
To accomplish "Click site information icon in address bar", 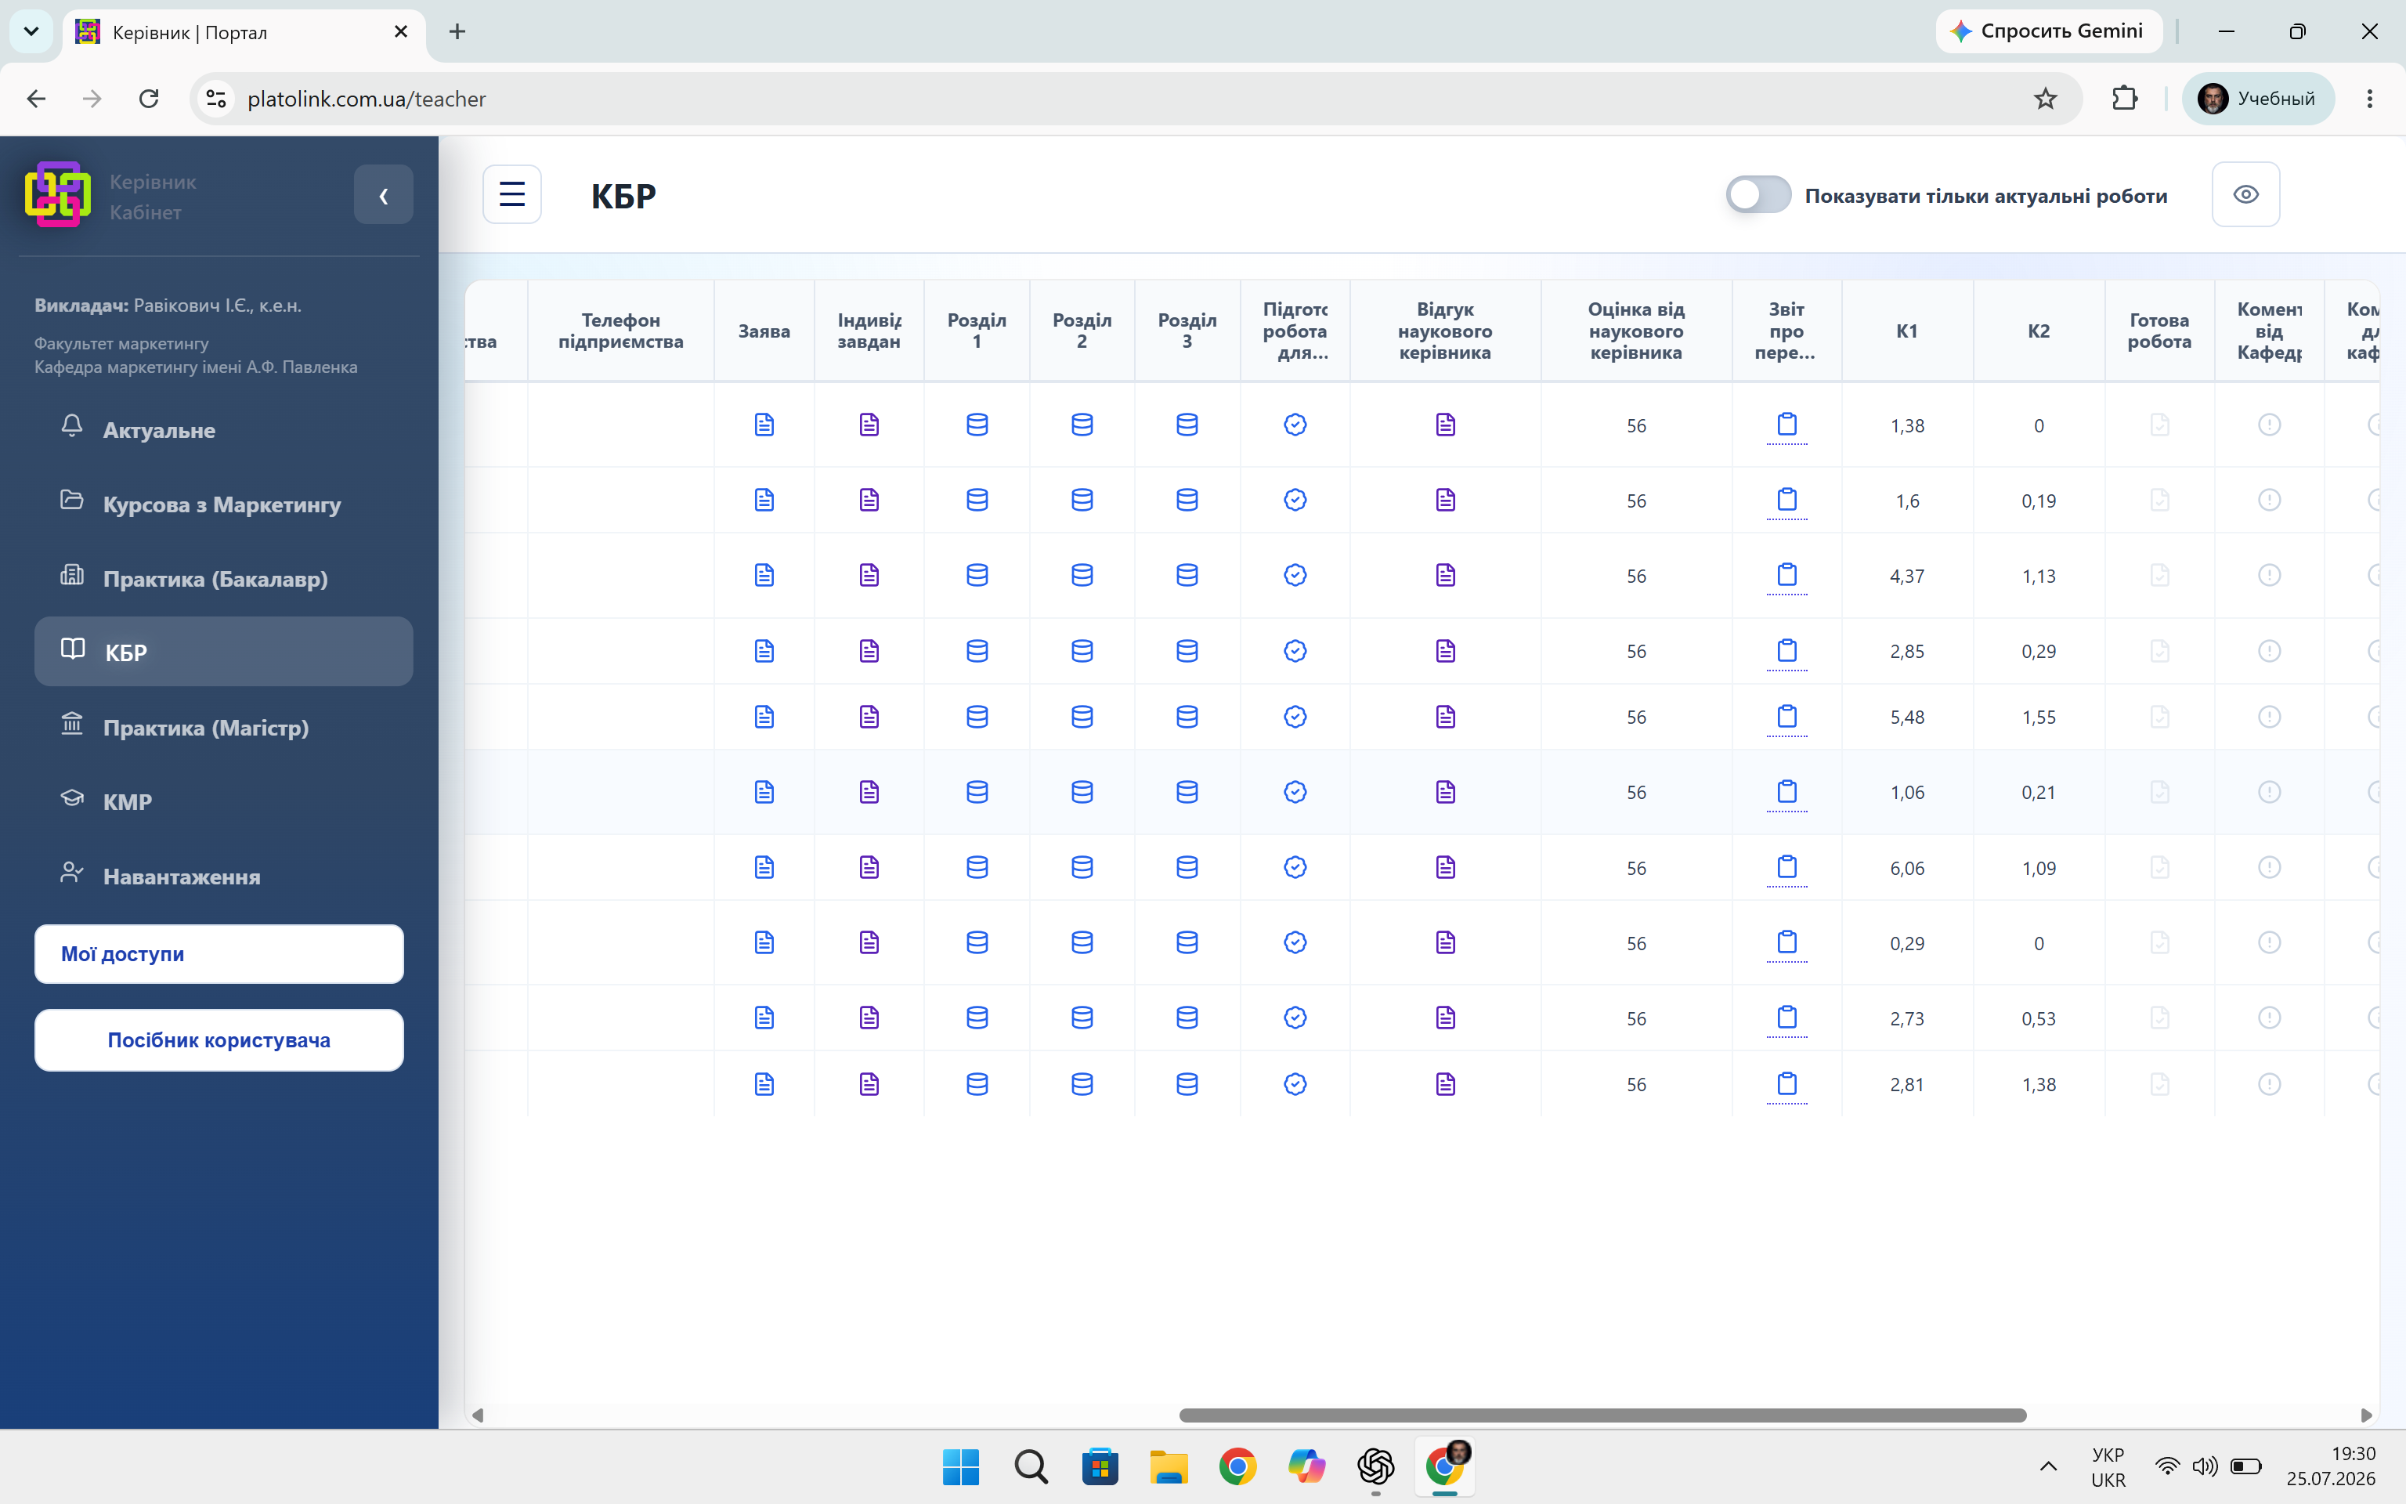I will pos(215,99).
